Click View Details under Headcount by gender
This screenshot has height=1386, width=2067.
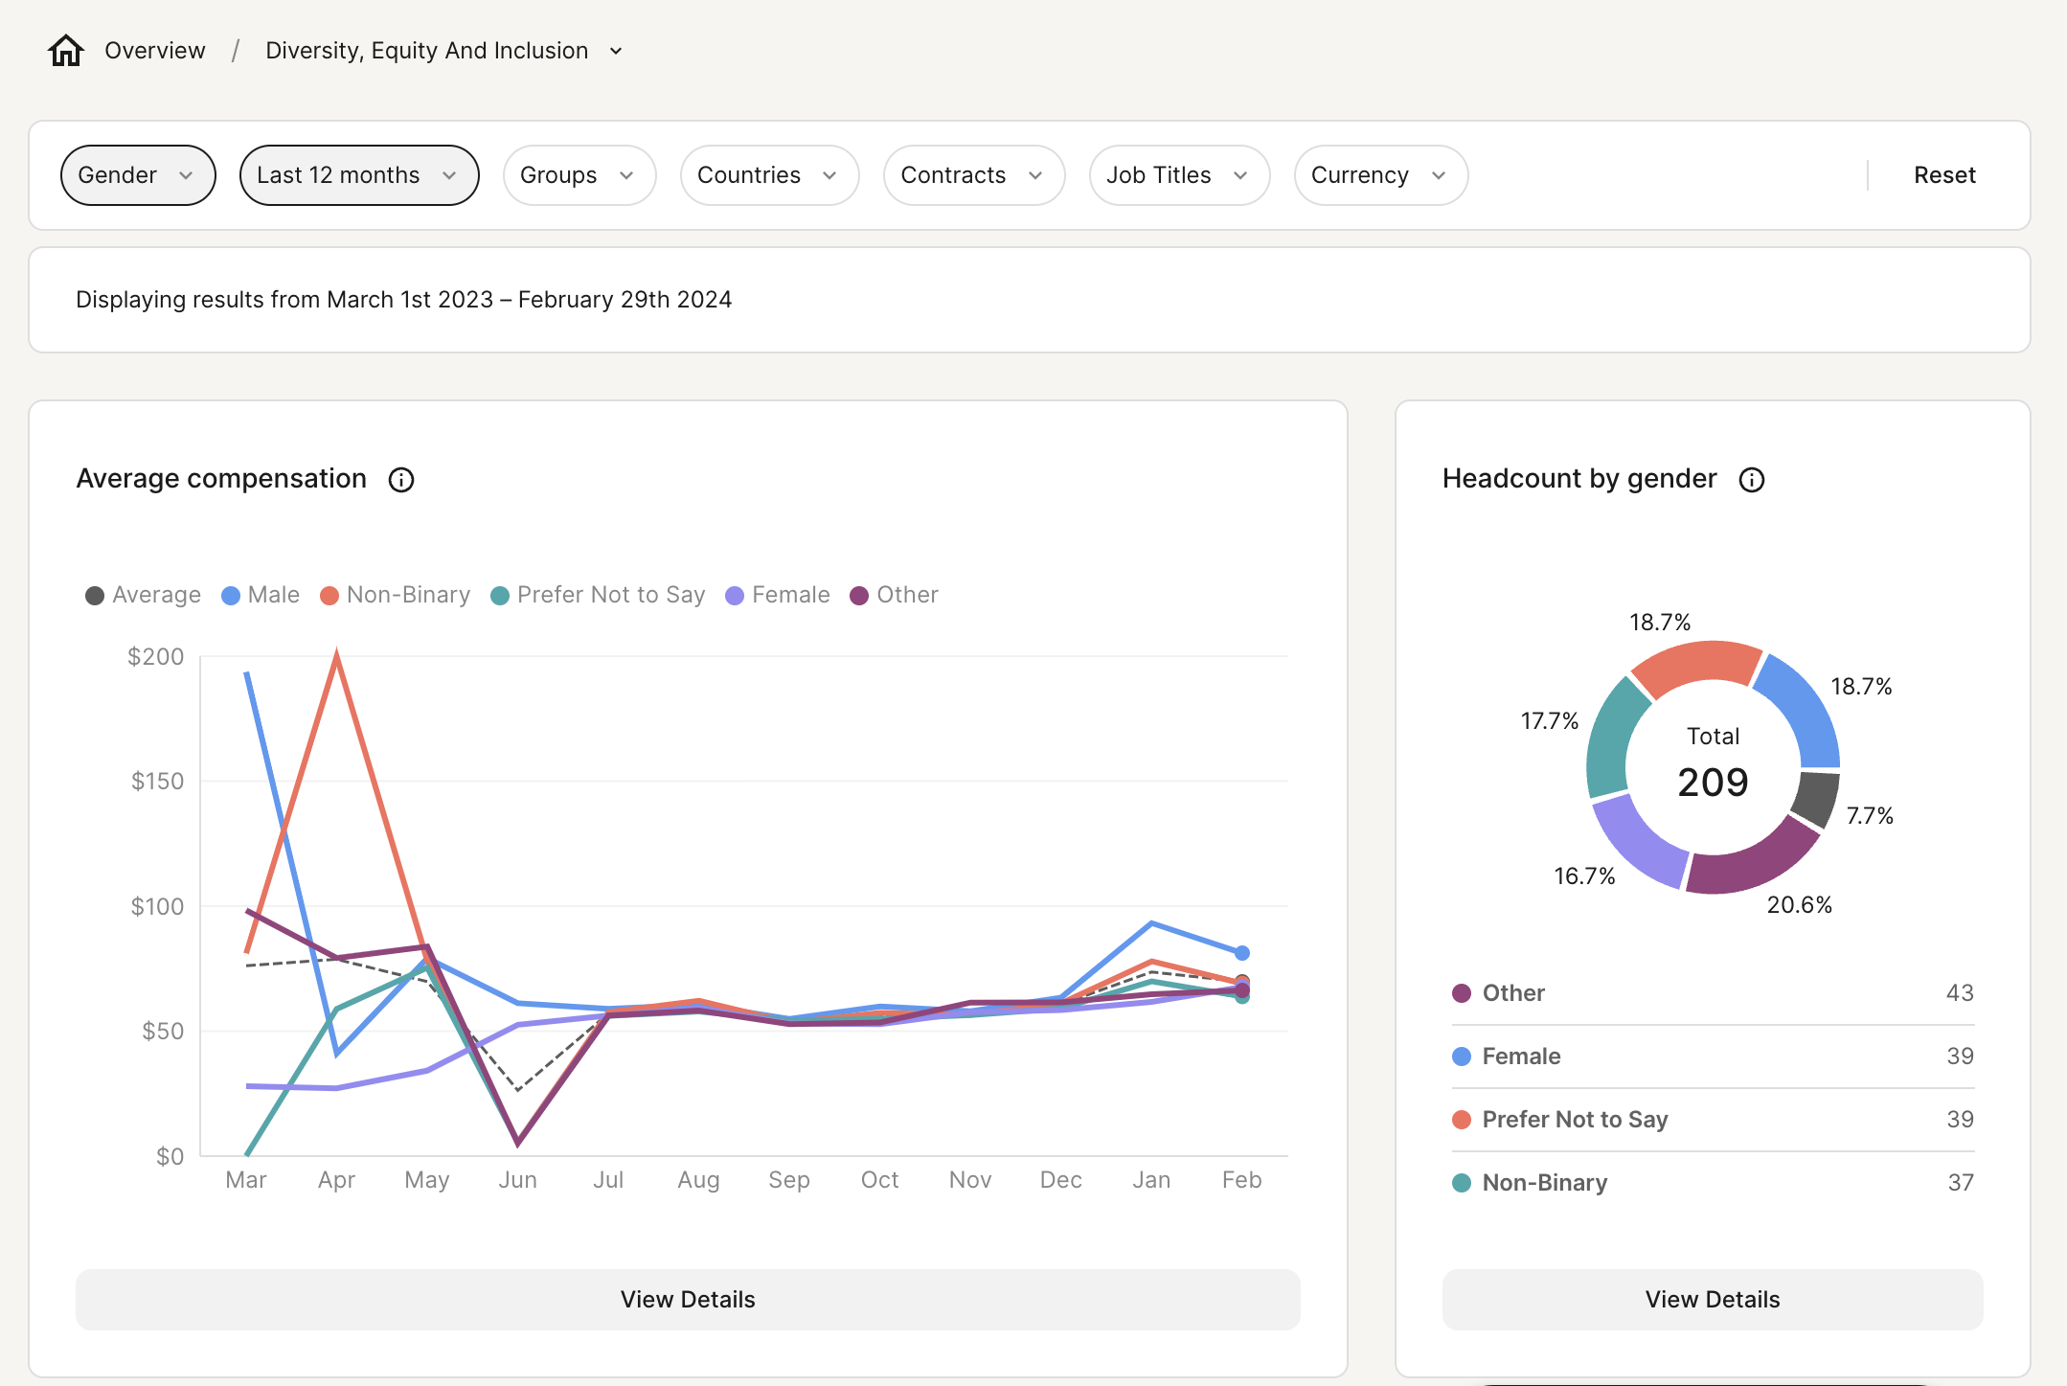click(x=1712, y=1300)
